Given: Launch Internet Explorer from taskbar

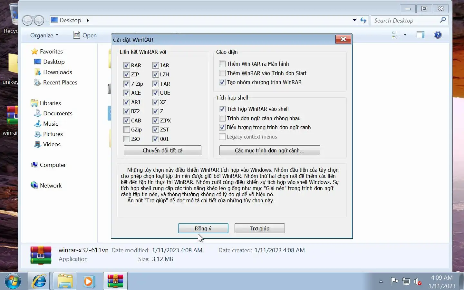Looking at the screenshot, I should [x=39, y=281].
